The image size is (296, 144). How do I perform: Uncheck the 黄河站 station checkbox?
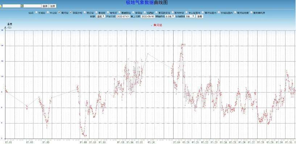59,13
